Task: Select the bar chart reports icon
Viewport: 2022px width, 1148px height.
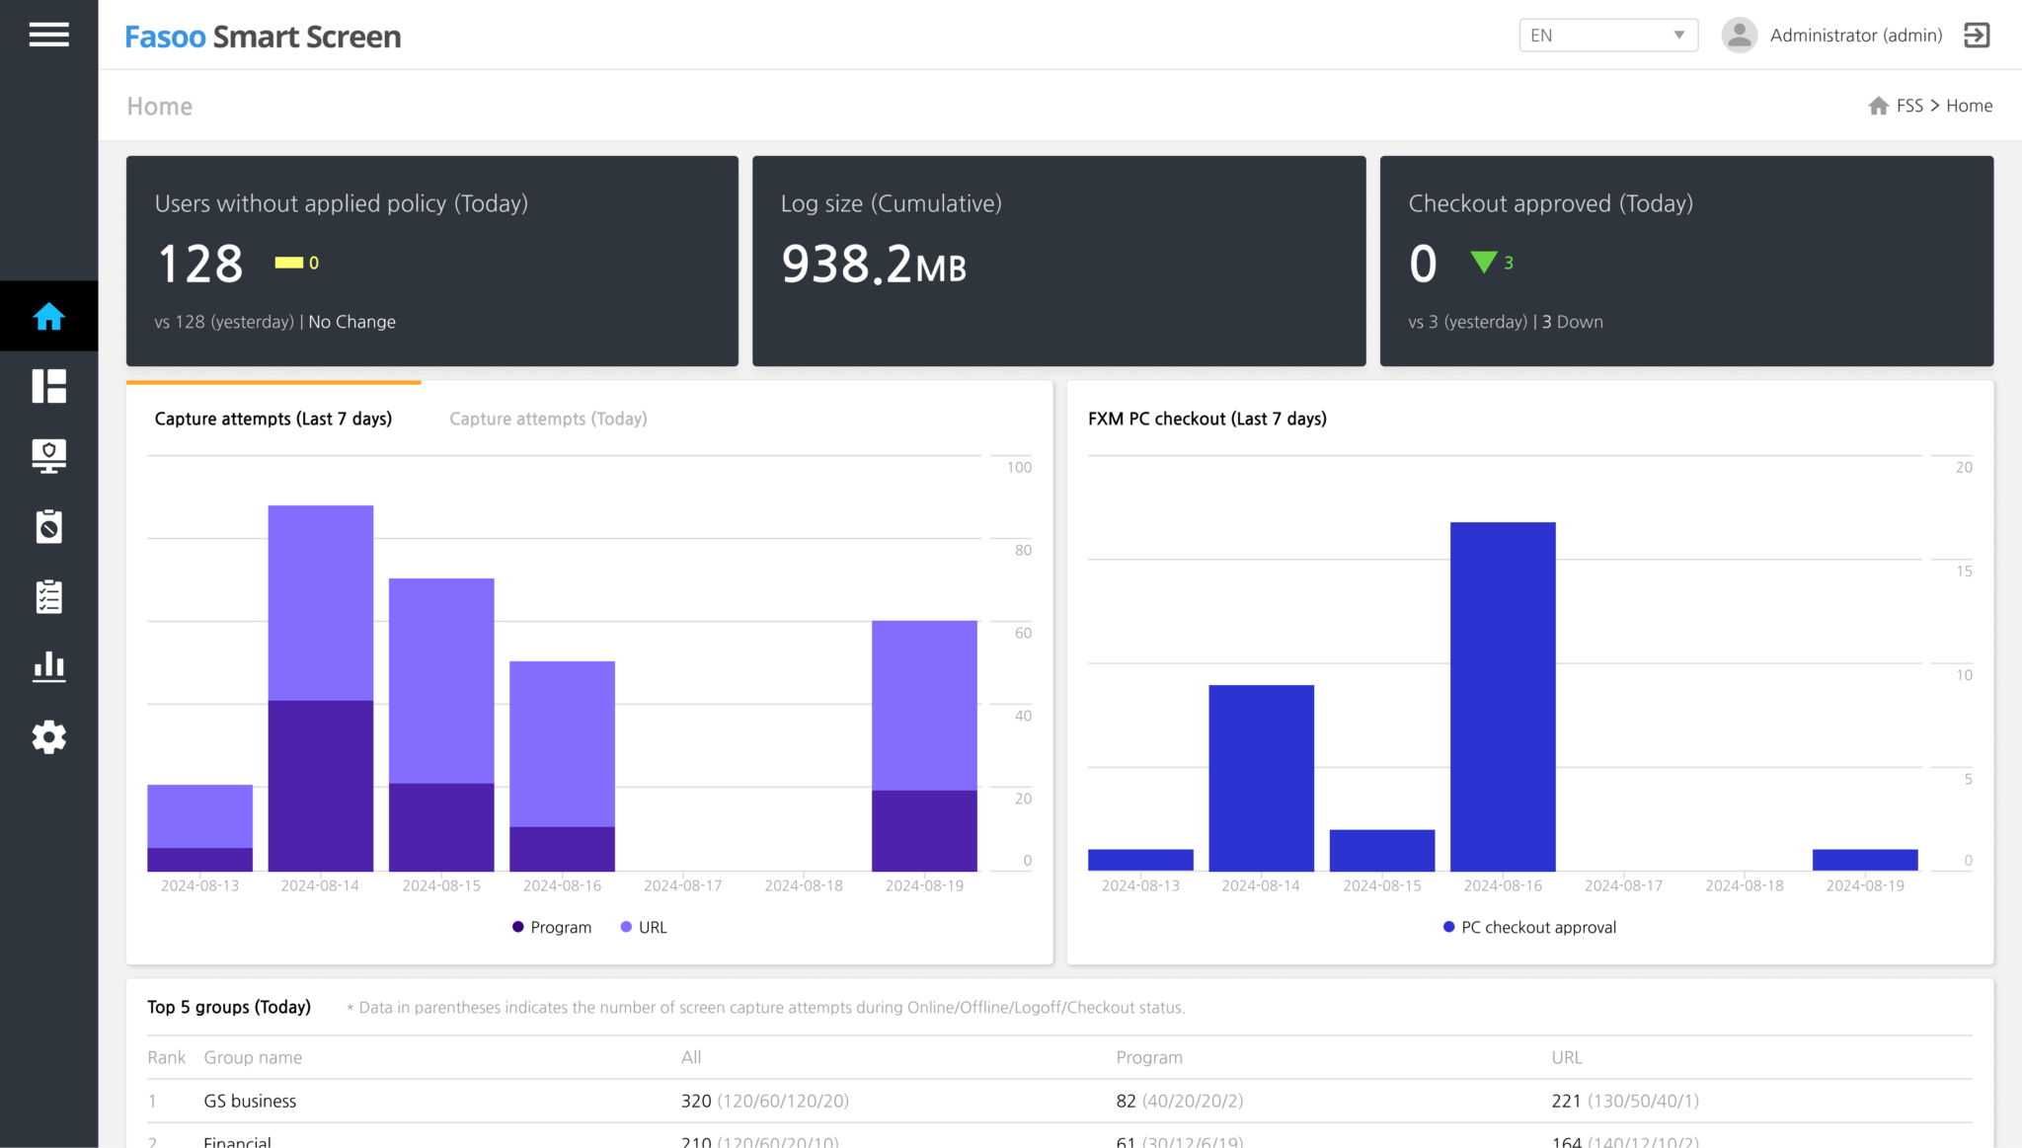Action: tap(48, 666)
